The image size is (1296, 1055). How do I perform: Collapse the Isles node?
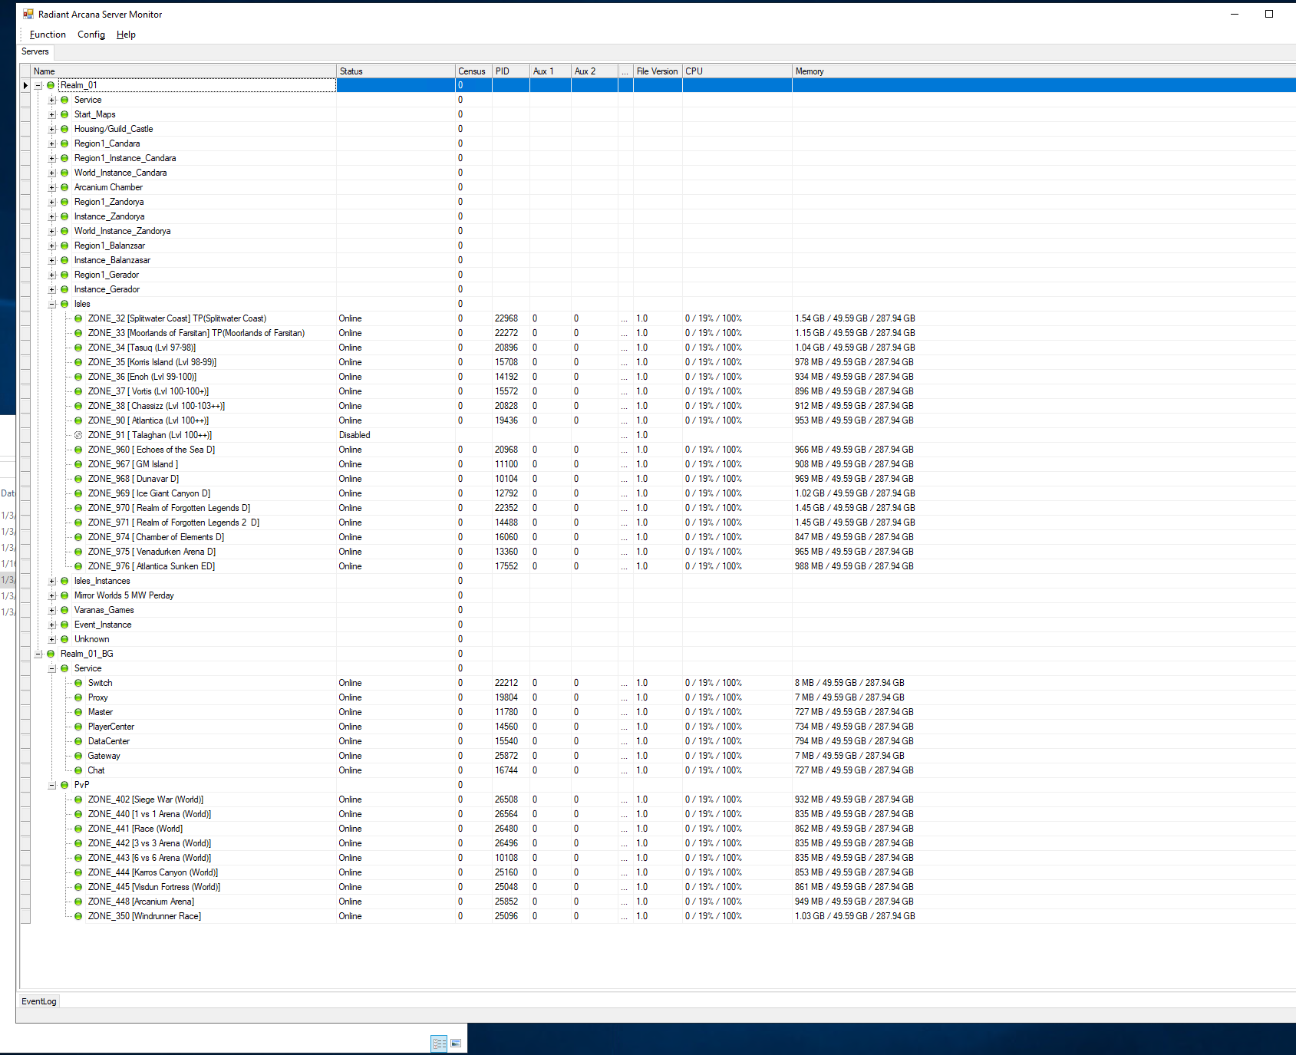coord(51,304)
